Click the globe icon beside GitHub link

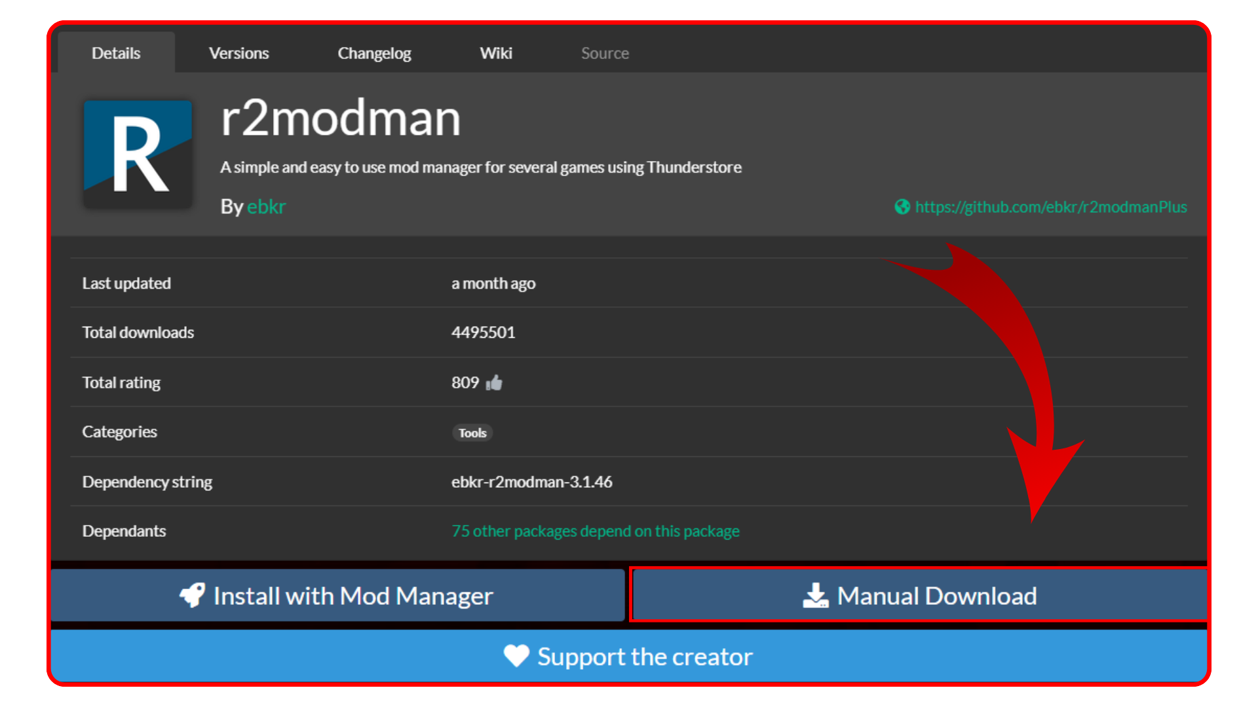(902, 207)
